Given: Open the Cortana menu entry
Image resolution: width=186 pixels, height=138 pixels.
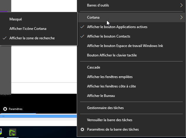Looking at the screenshot, I should tap(93, 17).
